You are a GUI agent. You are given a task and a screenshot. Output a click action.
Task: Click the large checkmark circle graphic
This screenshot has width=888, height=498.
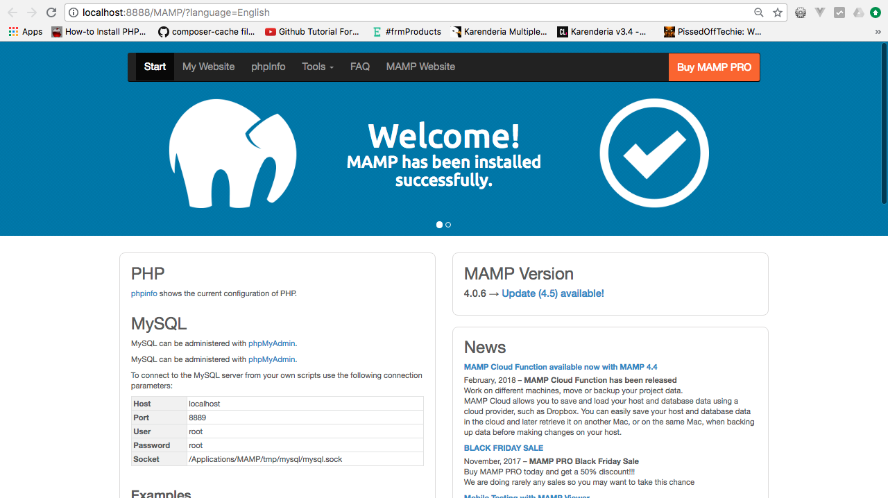(654, 153)
